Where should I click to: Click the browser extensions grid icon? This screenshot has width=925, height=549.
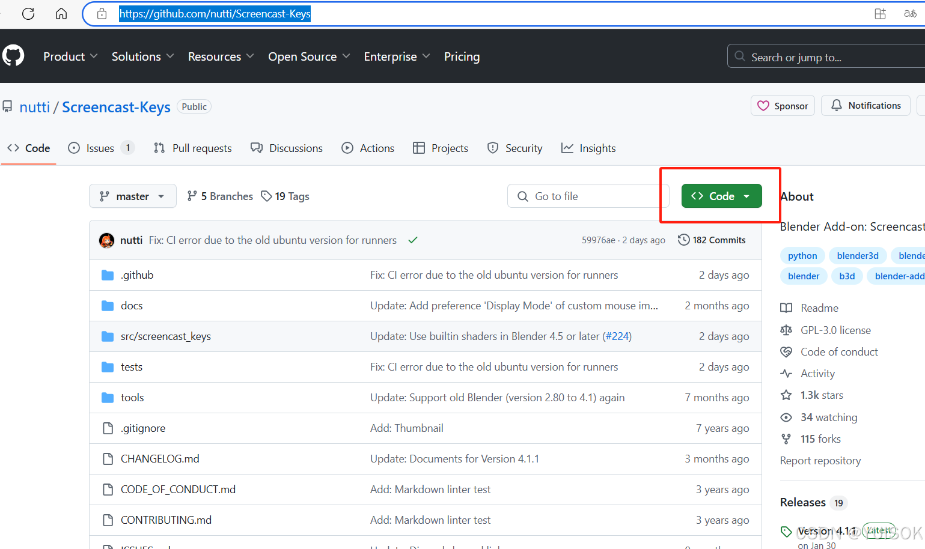click(881, 14)
